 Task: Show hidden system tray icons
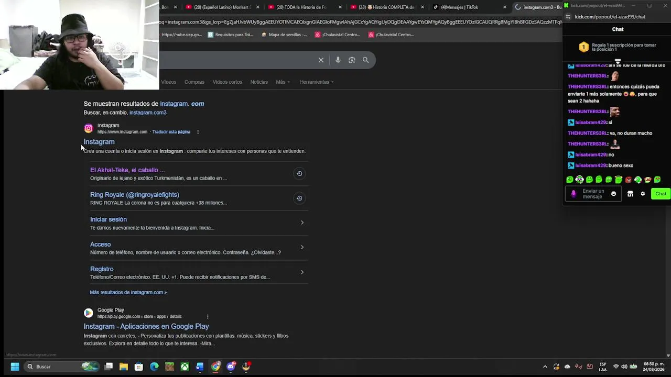tap(545, 367)
